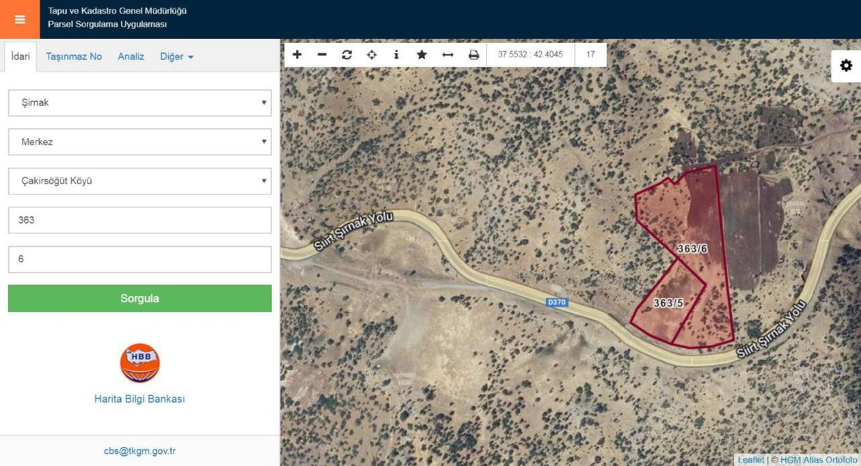The height and width of the screenshot is (466, 861).
Task: Switch to the Analiz tab
Action: (x=131, y=56)
